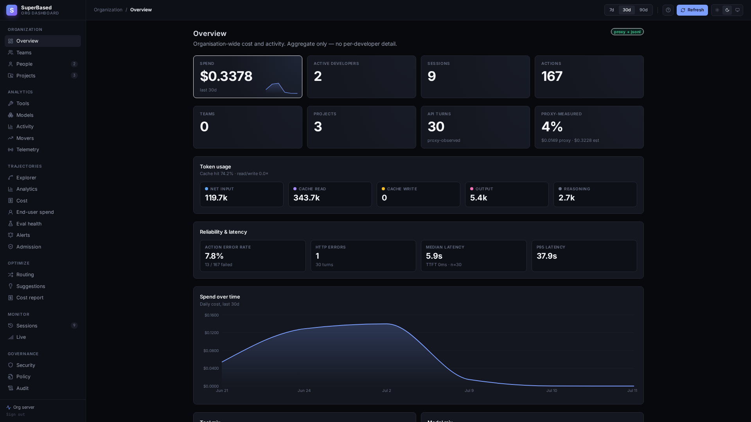Screen dimensions: 751x422
Task: Click the Output 5.4k tile
Action: point(507,194)
